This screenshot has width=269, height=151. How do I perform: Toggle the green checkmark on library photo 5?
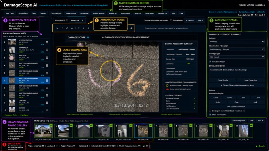click(x=131, y=125)
